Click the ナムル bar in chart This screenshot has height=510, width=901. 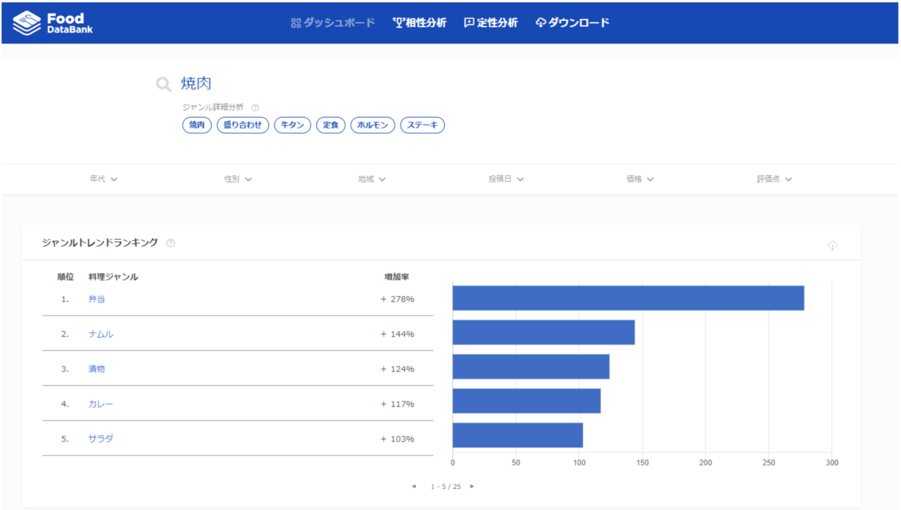543,333
